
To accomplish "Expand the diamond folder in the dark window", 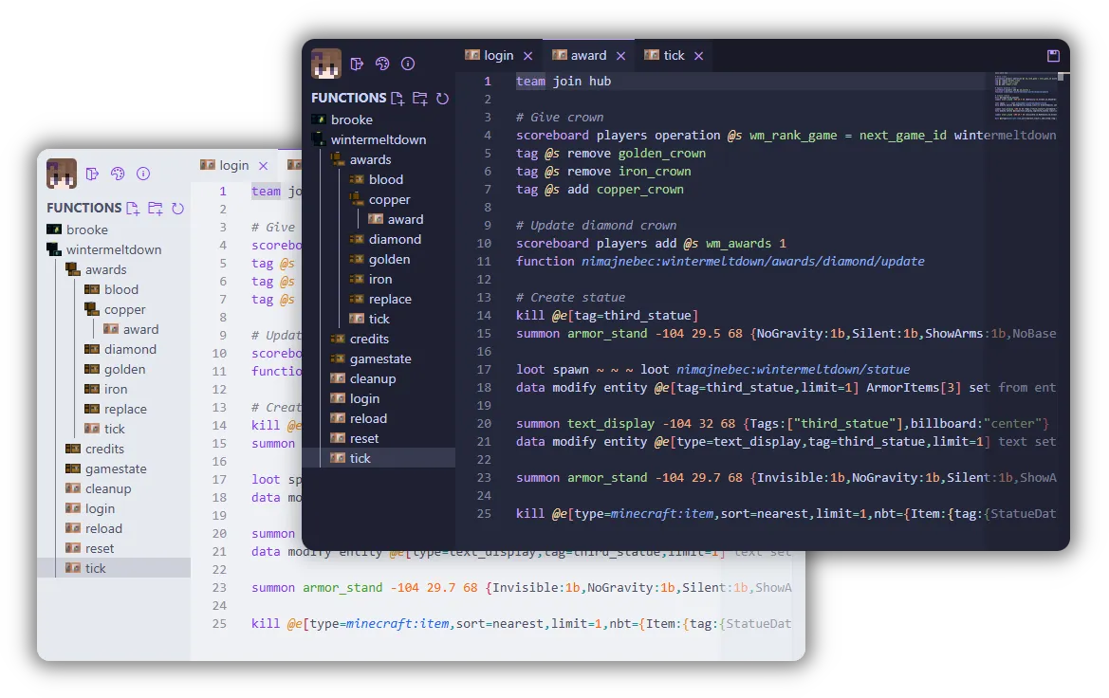I will tap(394, 239).
